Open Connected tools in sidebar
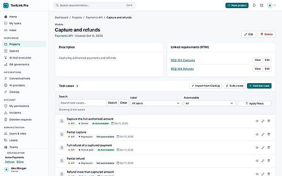 point(24,78)
